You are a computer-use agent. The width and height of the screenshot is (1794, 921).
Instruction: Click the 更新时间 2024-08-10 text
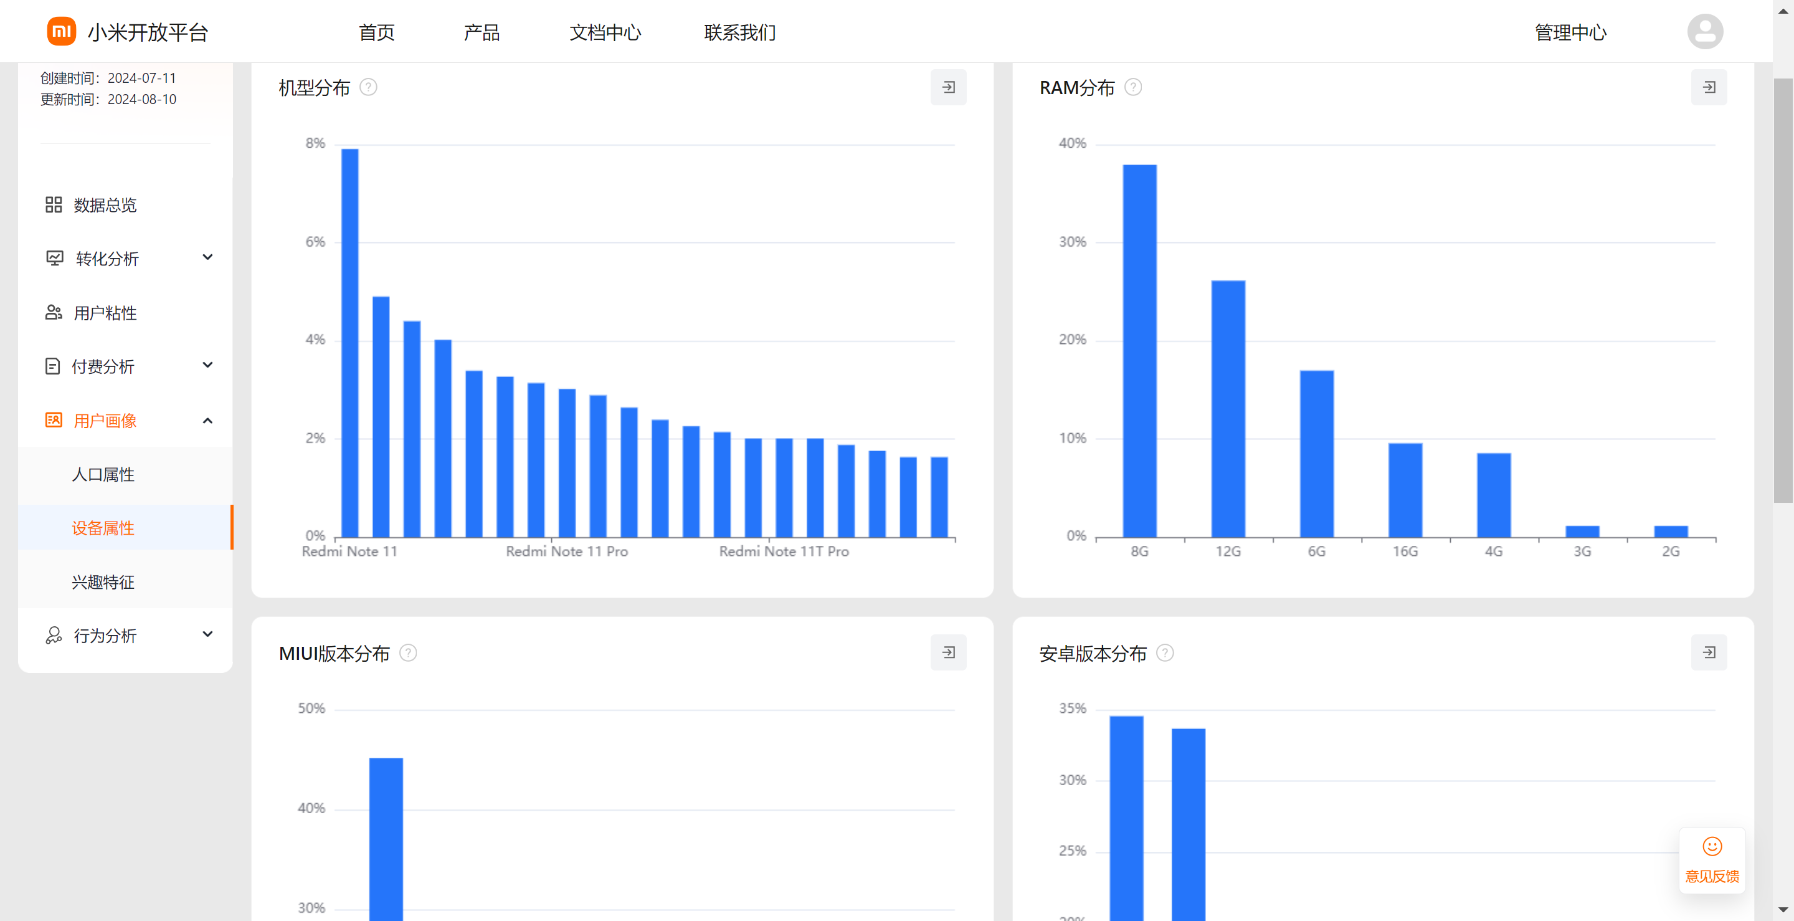tap(108, 99)
